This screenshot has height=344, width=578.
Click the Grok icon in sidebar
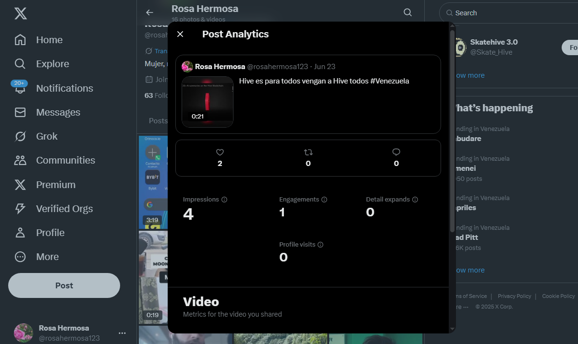(x=20, y=136)
